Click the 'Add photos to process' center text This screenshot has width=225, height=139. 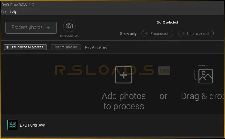124,101
